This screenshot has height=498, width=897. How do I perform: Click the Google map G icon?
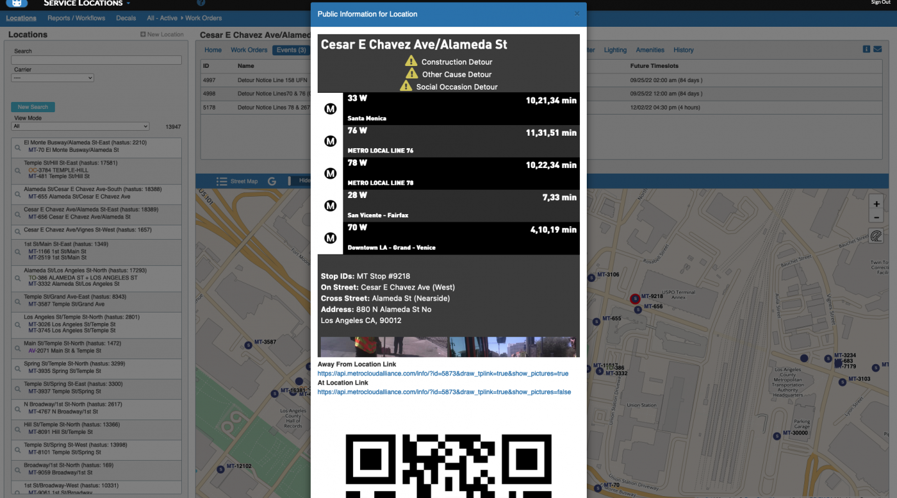pyautogui.click(x=272, y=182)
